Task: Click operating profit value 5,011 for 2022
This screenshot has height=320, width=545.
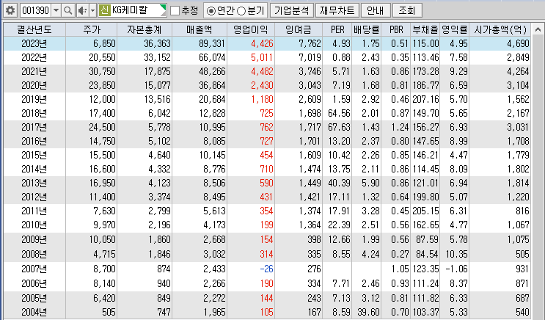Action: (262, 57)
